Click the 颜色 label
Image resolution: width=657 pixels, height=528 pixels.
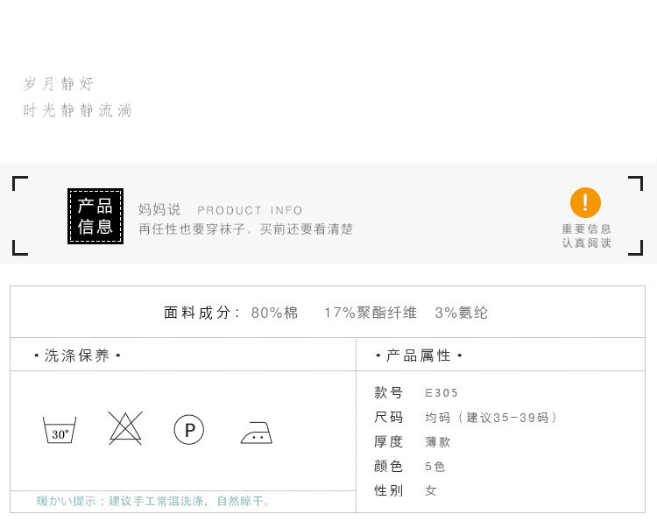388,466
